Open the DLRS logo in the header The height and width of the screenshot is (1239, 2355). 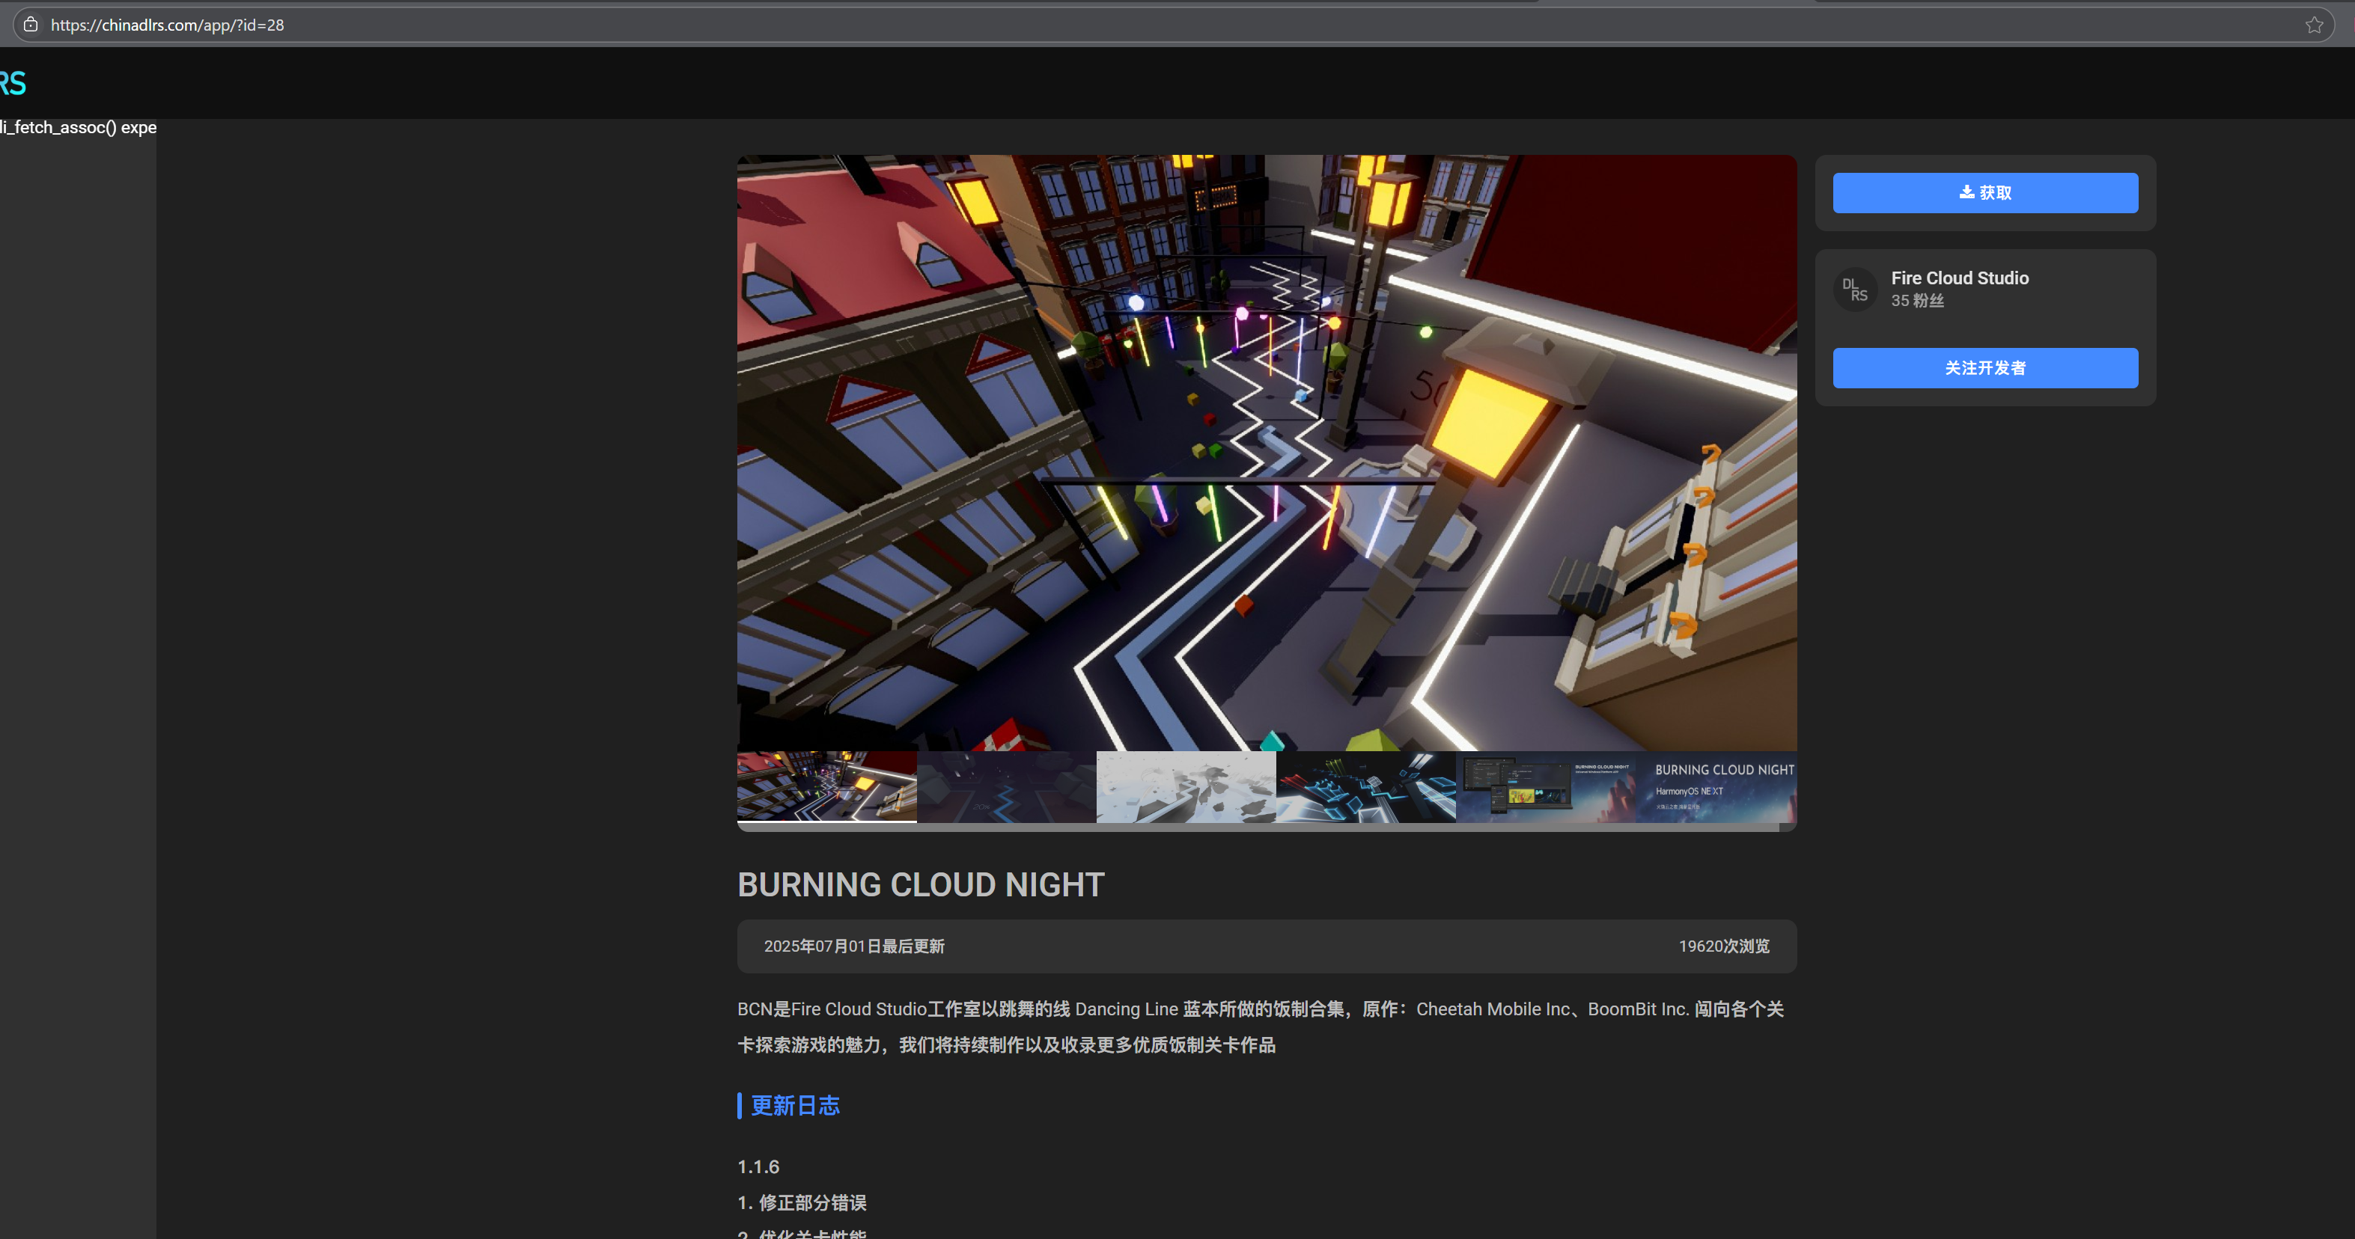(x=13, y=83)
